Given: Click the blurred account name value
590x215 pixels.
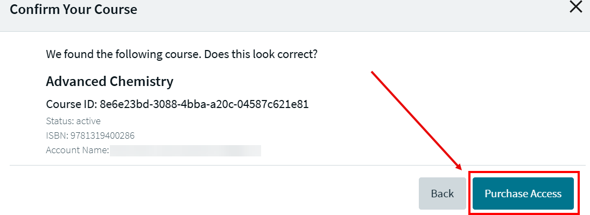Looking at the screenshot, I should (x=185, y=150).
